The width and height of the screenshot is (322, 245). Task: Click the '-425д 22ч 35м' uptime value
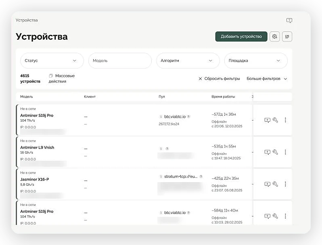point(225,179)
